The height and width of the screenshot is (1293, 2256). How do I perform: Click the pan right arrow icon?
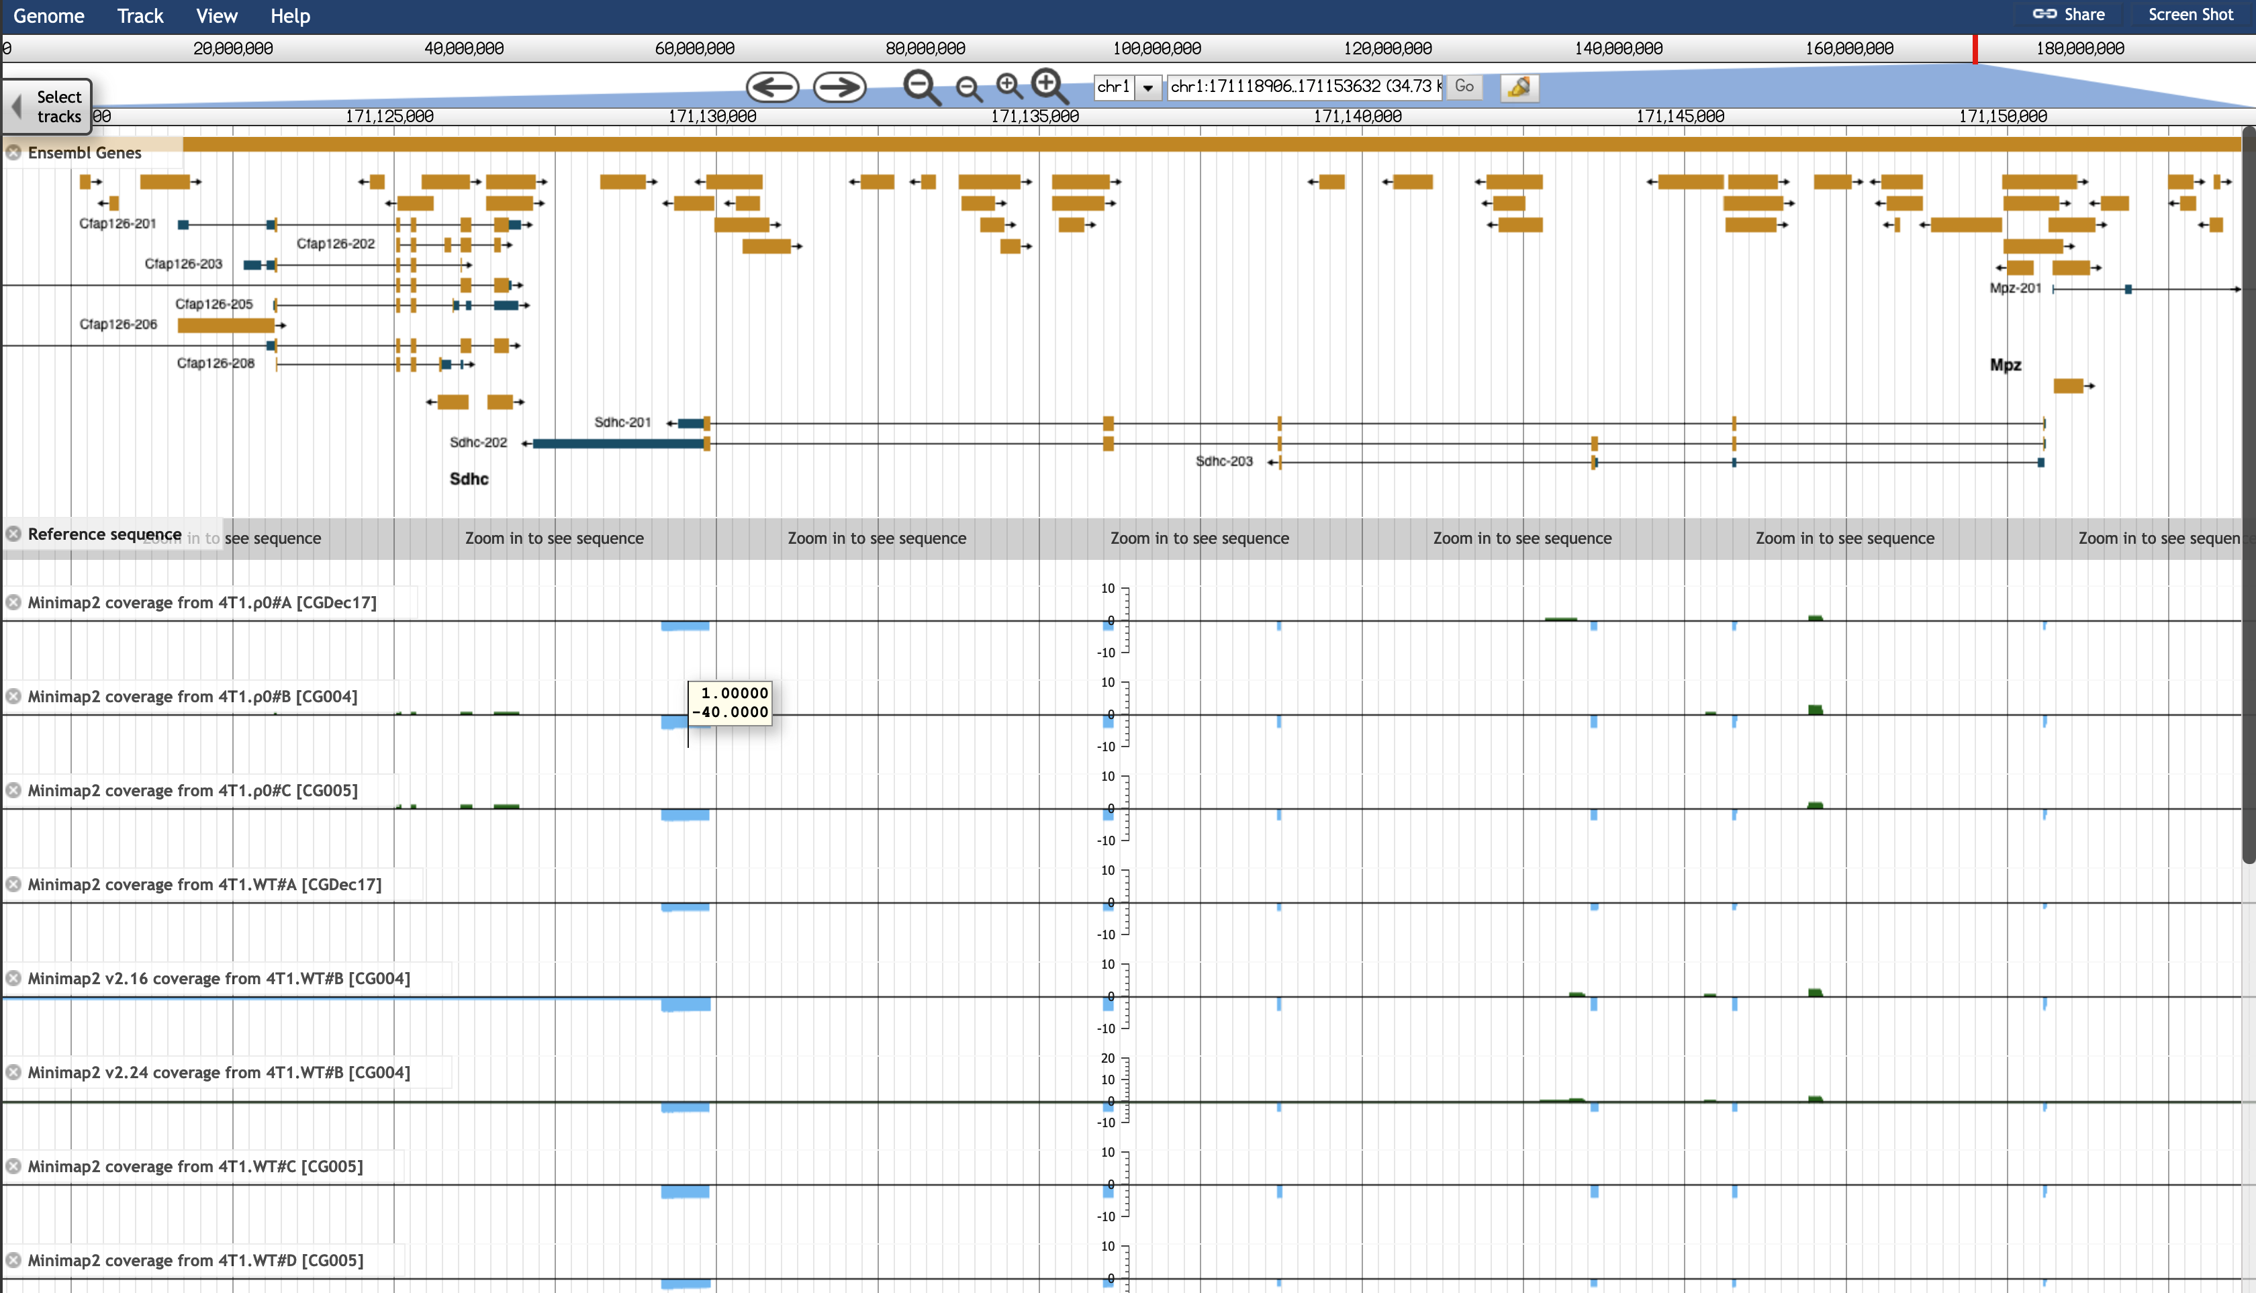(x=837, y=86)
